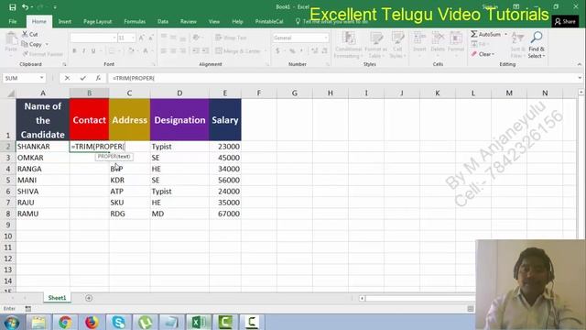This screenshot has height=330, width=586.
Task: Click cell with salary 67000
Action: [225, 214]
